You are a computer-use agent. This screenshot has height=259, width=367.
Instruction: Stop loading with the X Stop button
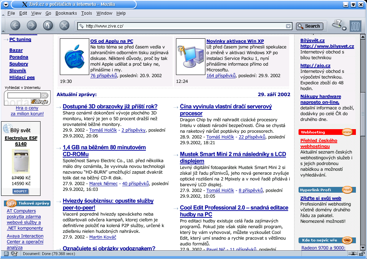(64, 25)
